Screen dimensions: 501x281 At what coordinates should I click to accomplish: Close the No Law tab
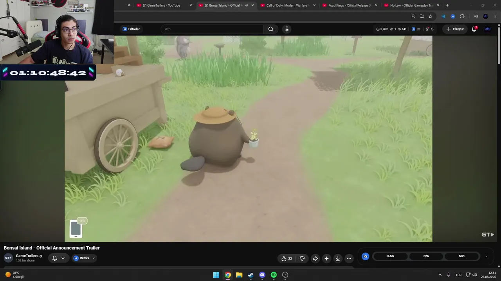point(438,5)
